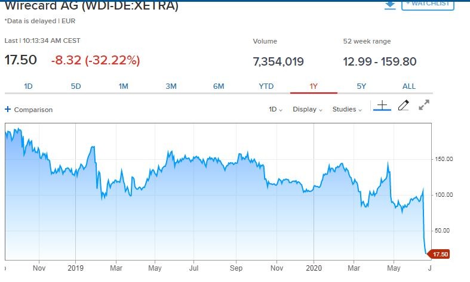Click the active 1Y range tab

click(314, 86)
